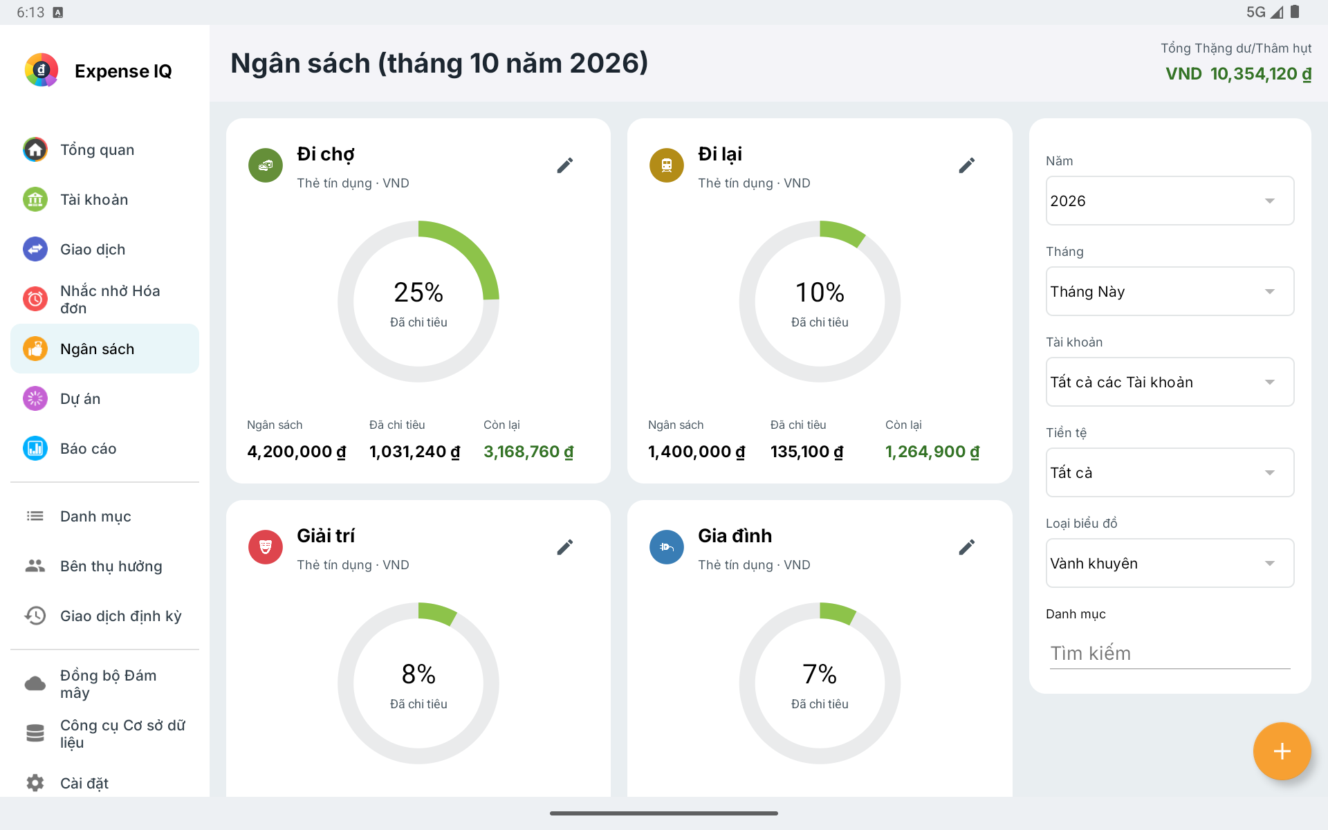This screenshot has width=1328, height=830.
Task: Edit the Đi chợ budget
Action: click(565, 165)
